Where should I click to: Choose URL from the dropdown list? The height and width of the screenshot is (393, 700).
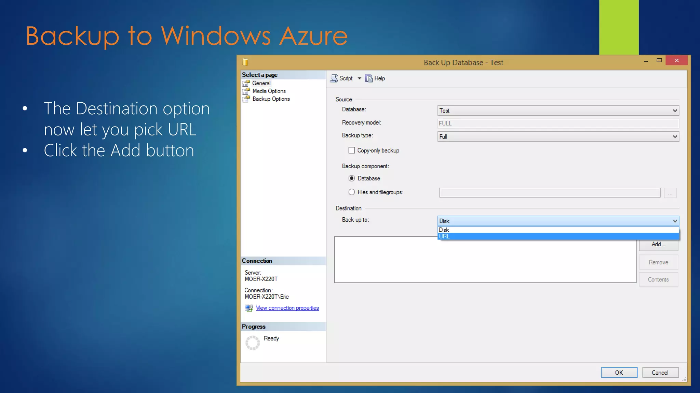[x=558, y=236]
